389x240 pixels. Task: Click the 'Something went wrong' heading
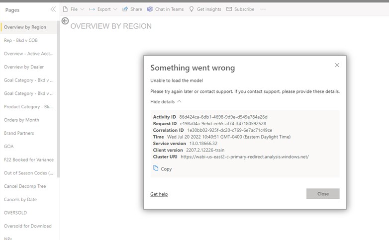pyautogui.click(x=193, y=68)
